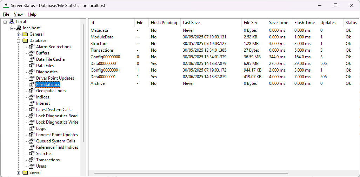This screenshot has width=360, height=177.
Task: Sort by Last Save column header
Action: 191,23
